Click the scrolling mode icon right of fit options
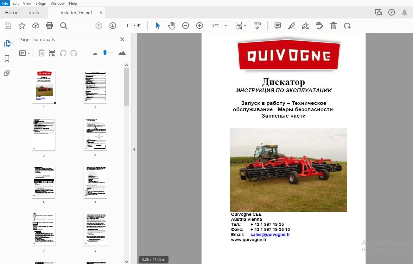This screenshot has height=264, width=413. pyautogui.click(x=257, y=26)
